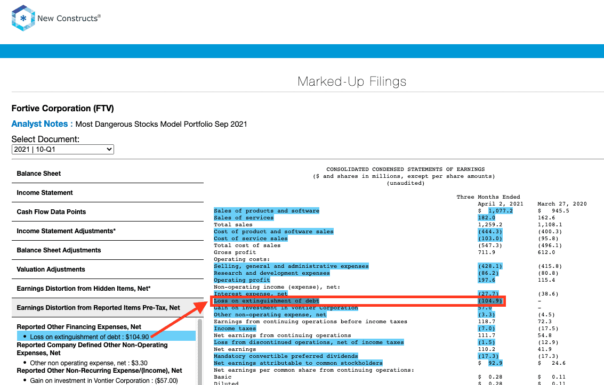The width and height of the screenshot is (604, 385).
Task: Click the highlighted (7.0) income taxes value
Action: (487, 329)
